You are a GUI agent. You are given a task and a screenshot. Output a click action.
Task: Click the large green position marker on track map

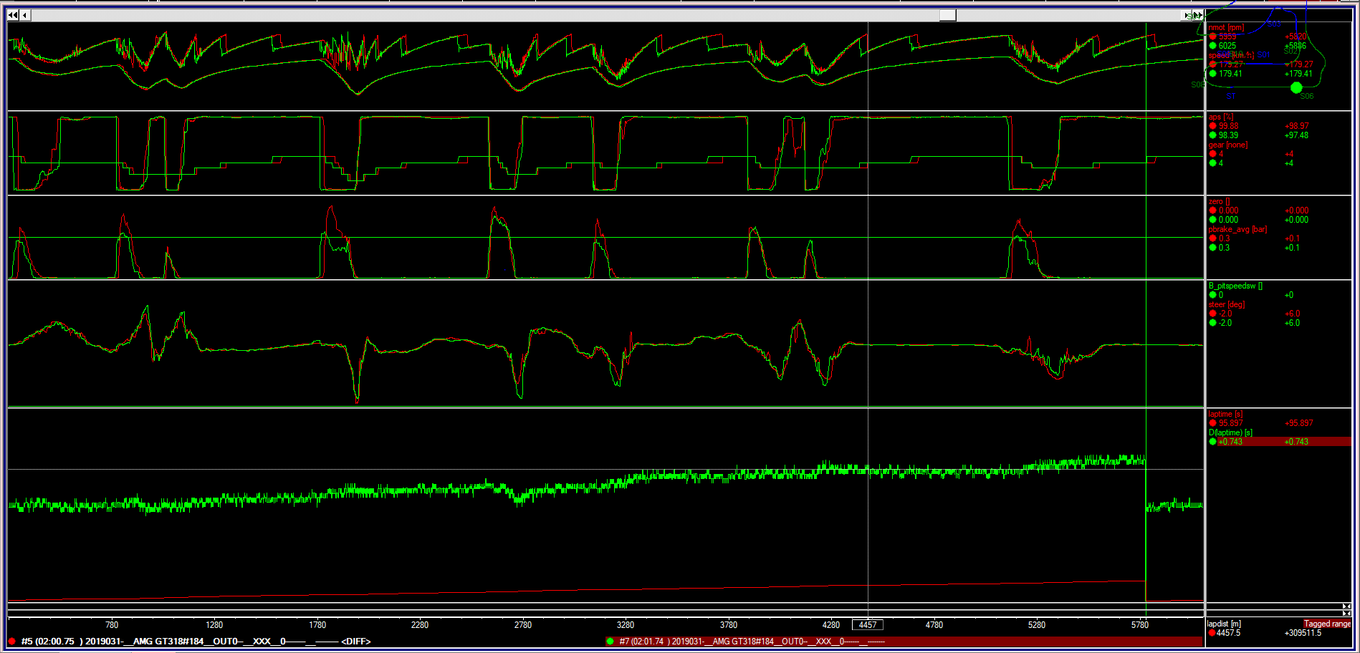click(1296, 87)
